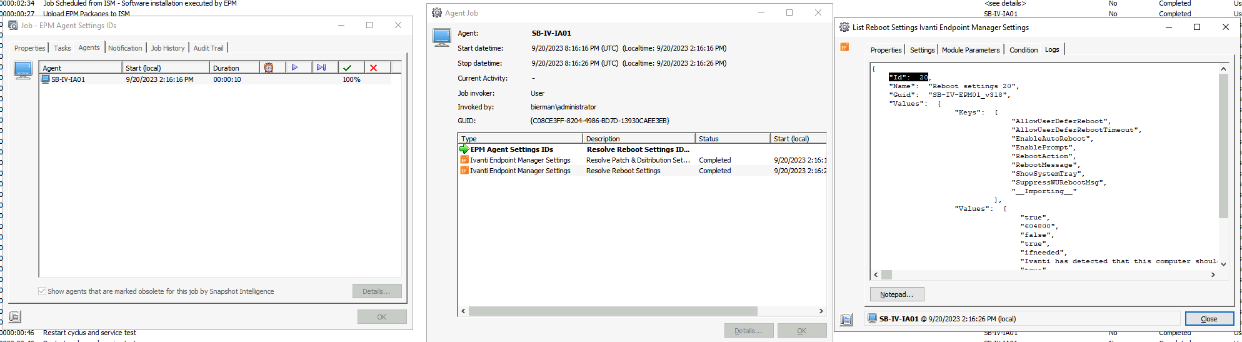Click the computer icon next to SB-IV-IA01 row
This screenshot has height=342, width=1242.
point(45,79)
